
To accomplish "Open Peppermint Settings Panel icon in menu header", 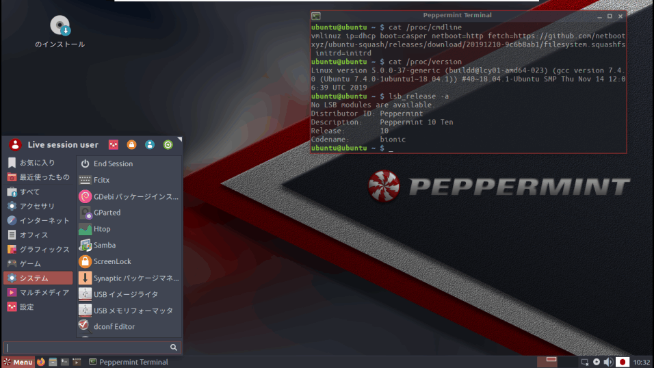I will (x=114, y=144).
